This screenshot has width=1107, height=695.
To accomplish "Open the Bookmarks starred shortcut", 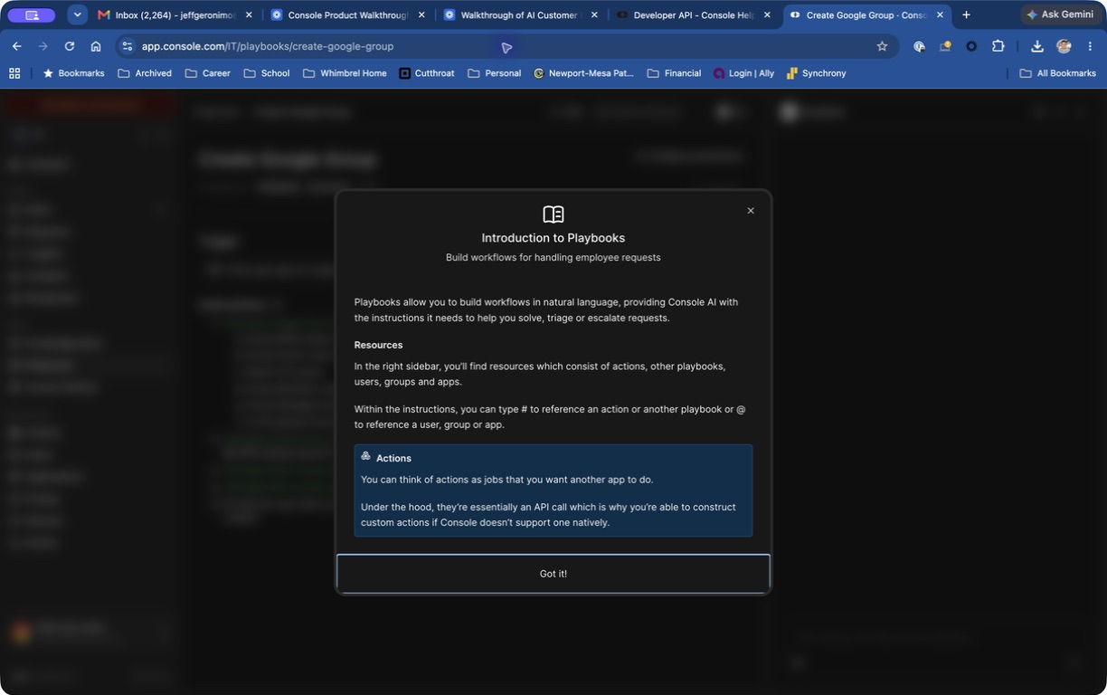I will click(x=73, y=73).
